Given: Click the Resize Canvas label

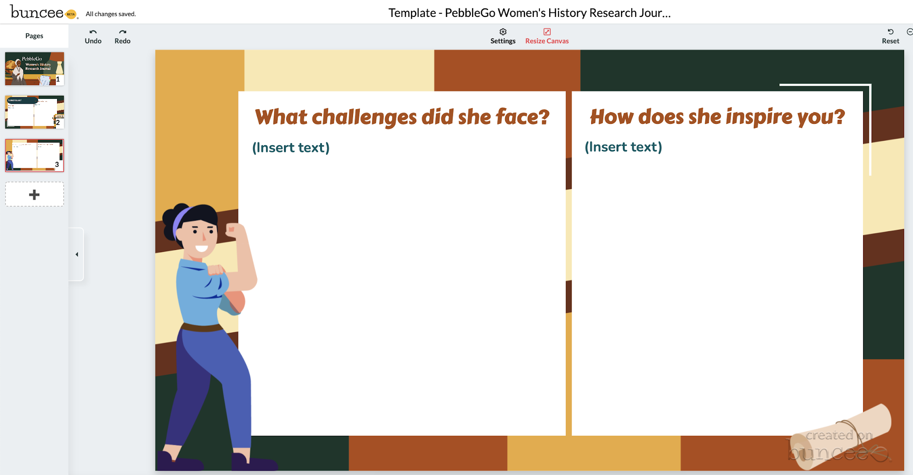Looking at the screenshot, I should [x=547, y=41].
